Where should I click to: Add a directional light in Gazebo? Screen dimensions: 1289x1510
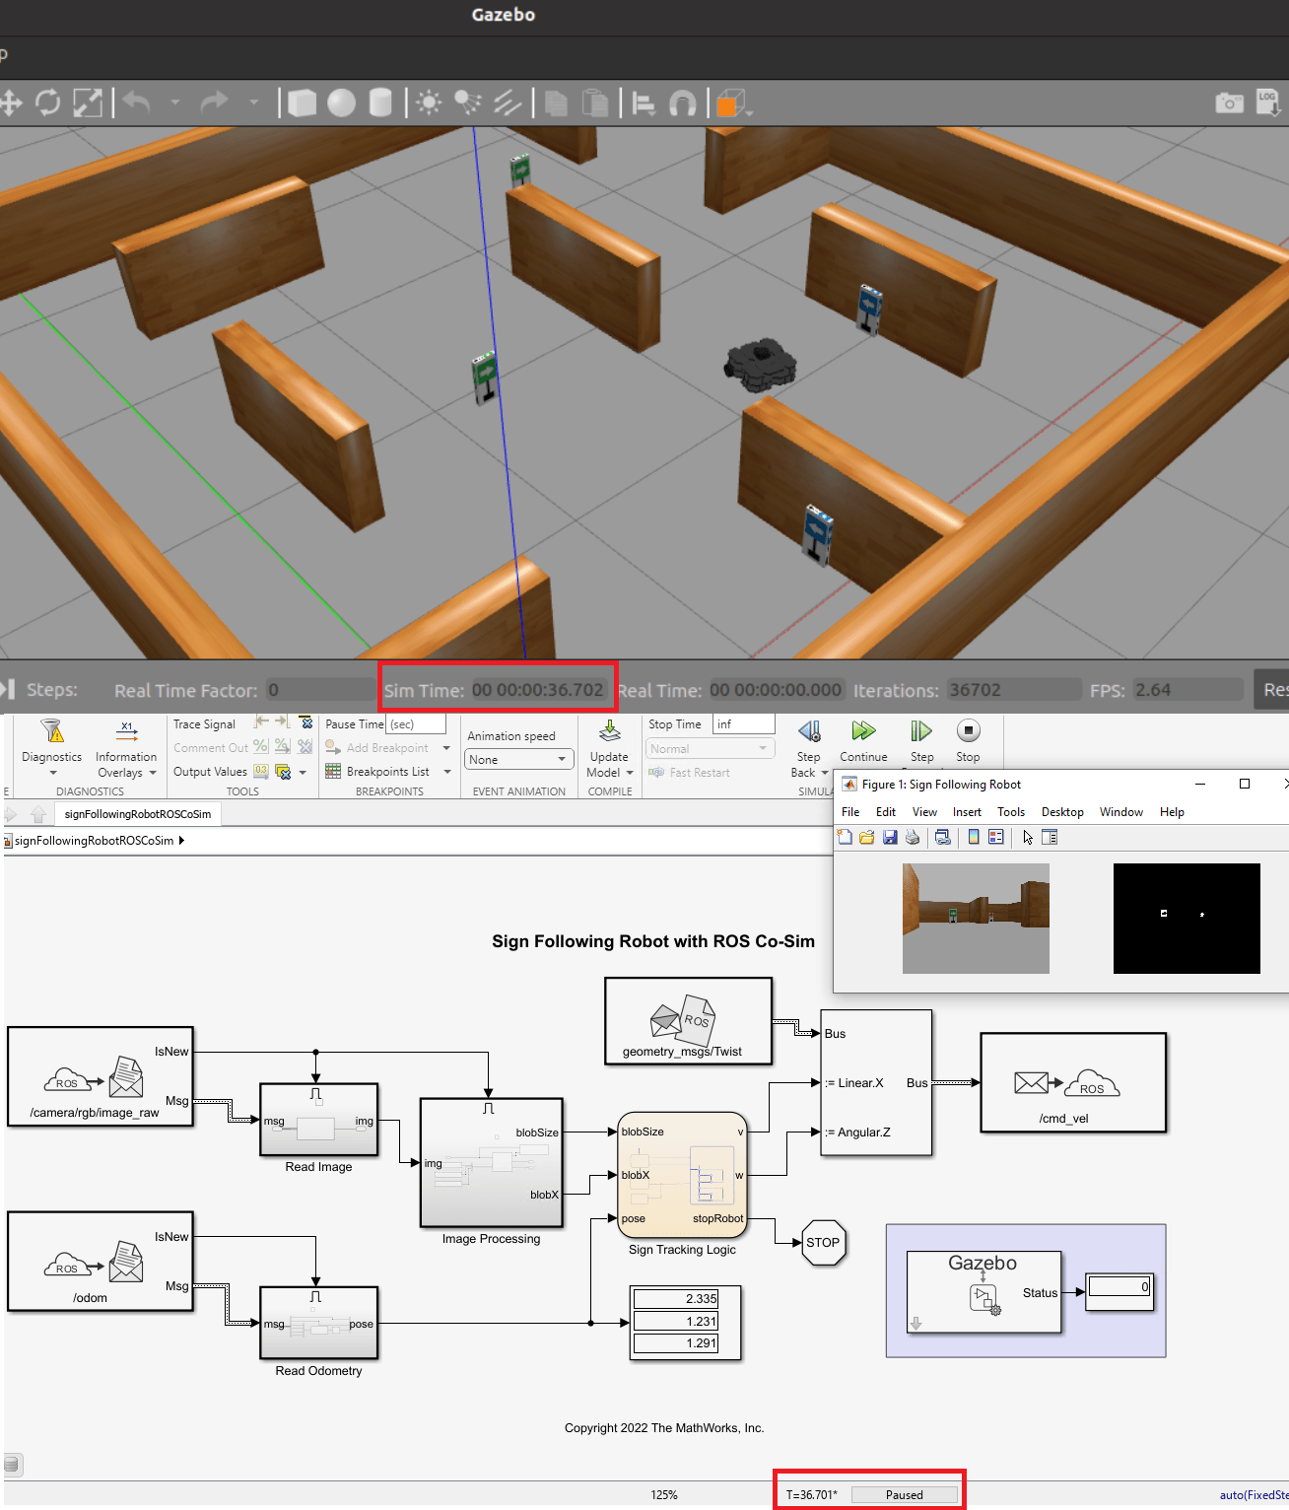click(507, 103)
